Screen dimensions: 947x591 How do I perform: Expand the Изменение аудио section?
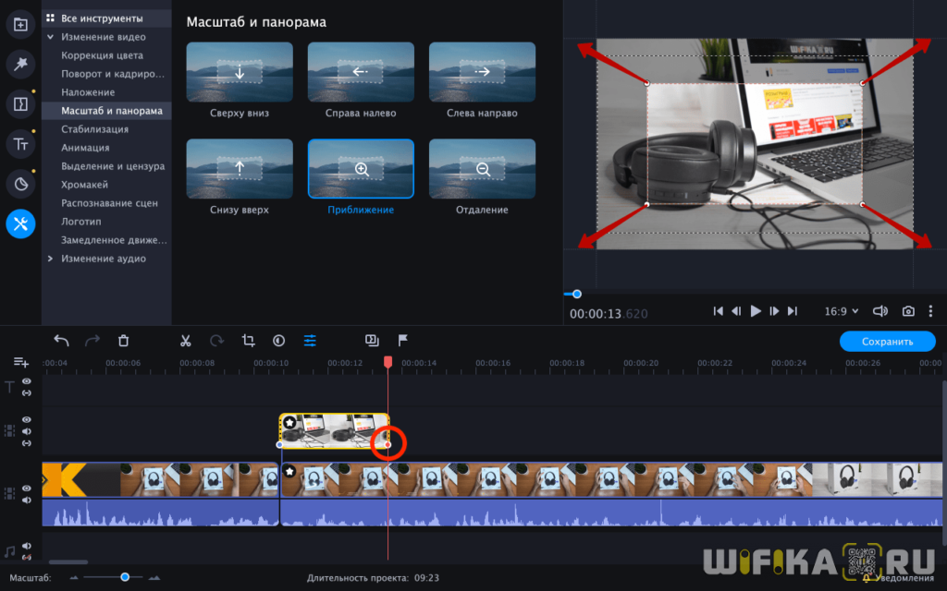click(x=50, y=259)
